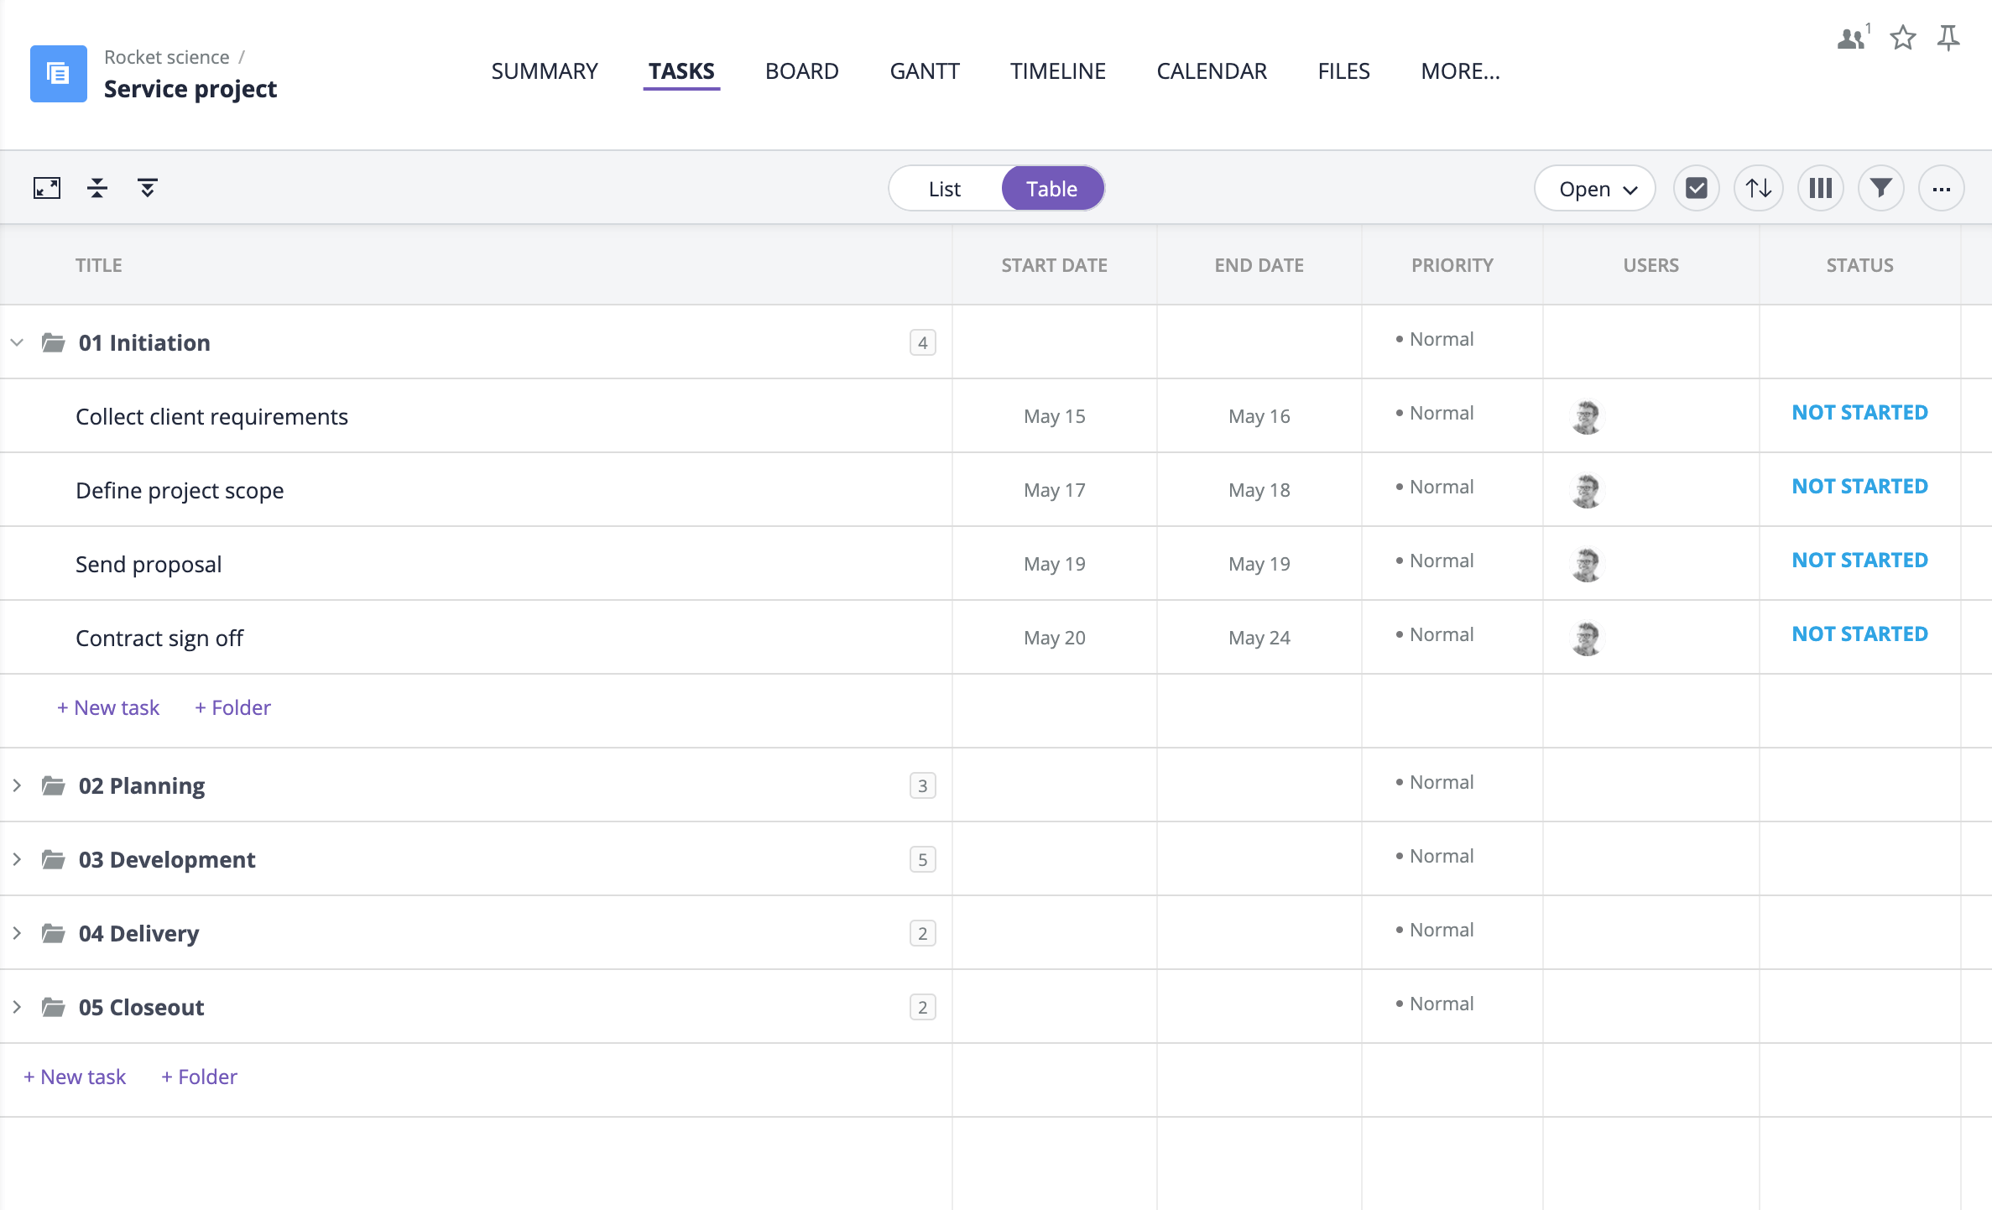Pin the Service project
The height and width of the screenshot is (1210, 1992).
click(1948, 38)
